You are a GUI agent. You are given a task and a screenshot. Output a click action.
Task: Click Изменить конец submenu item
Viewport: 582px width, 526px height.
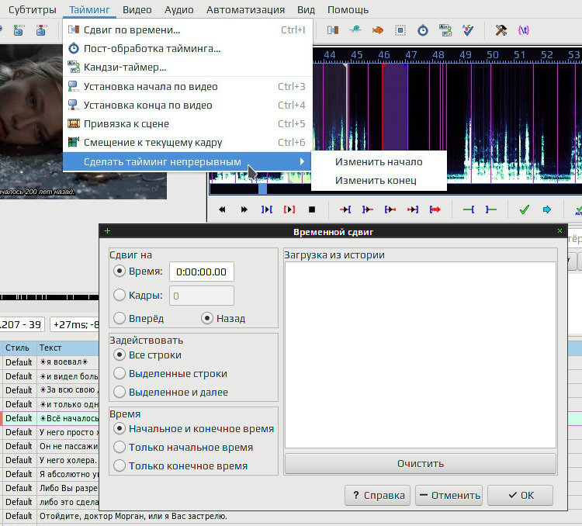pos(379,181)
